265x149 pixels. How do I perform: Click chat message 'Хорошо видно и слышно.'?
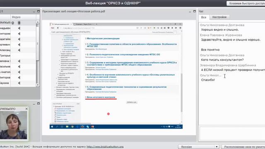pyautogui.click(x=220, y=29)
